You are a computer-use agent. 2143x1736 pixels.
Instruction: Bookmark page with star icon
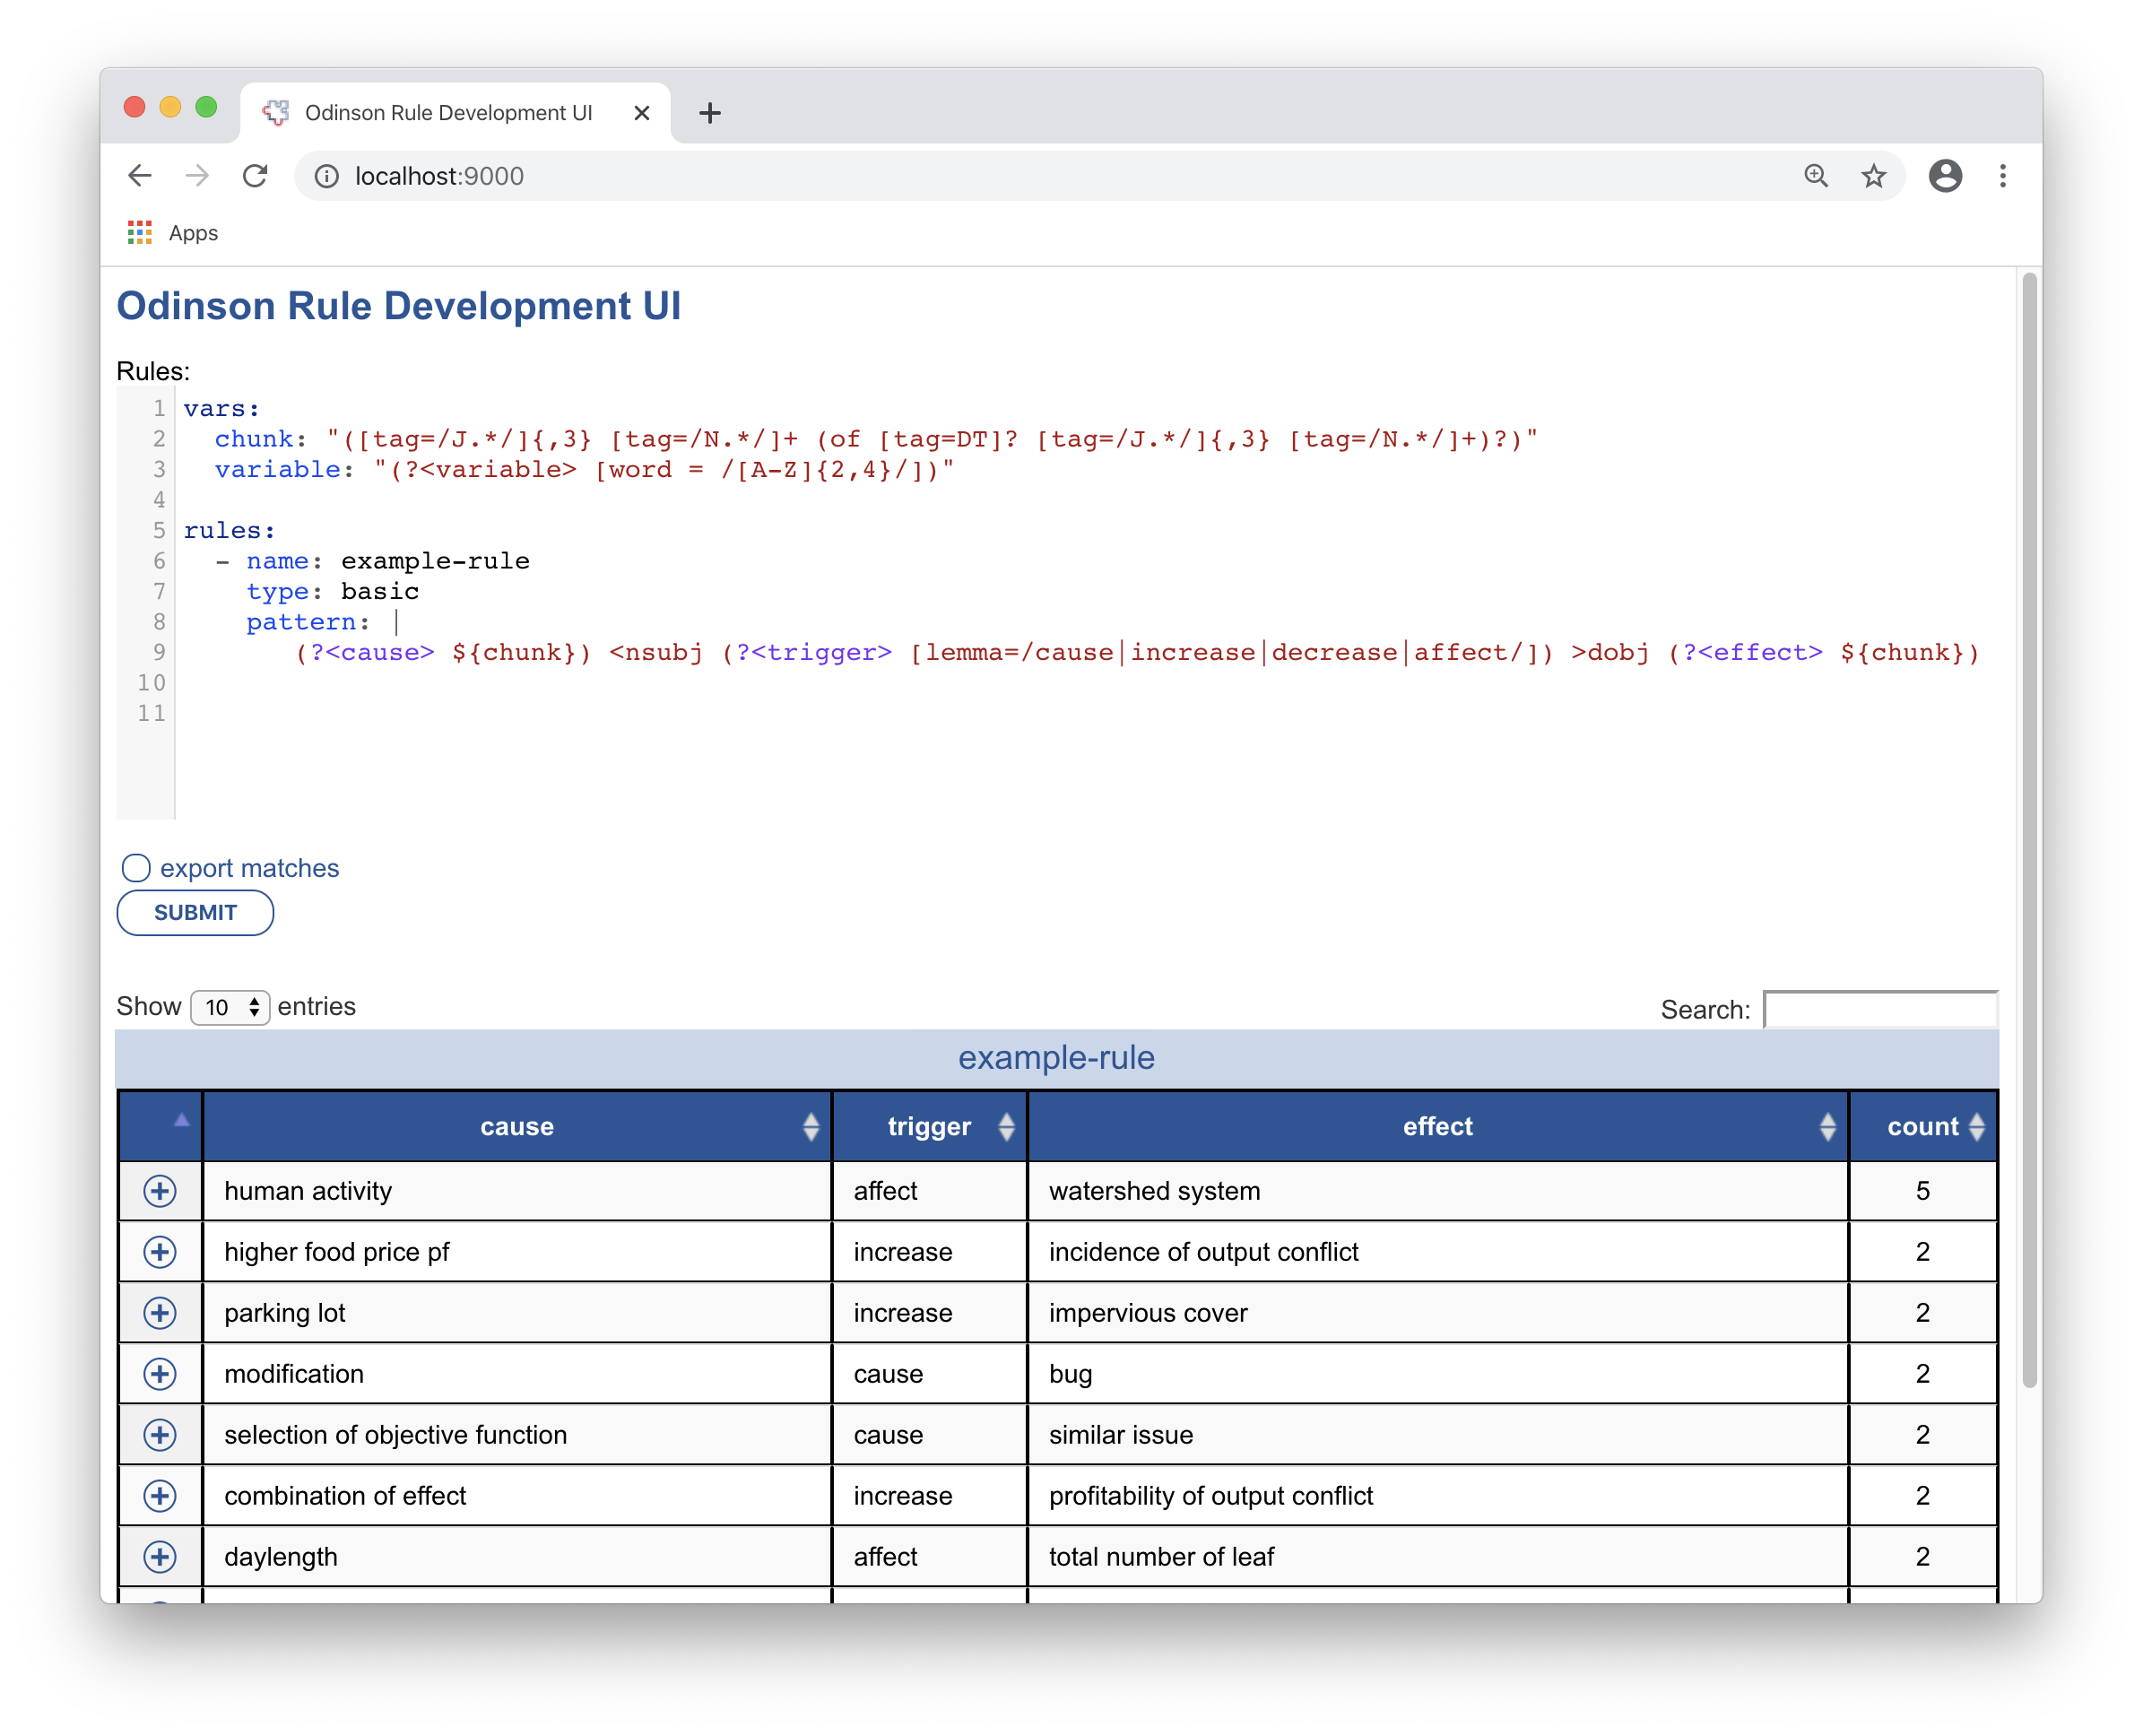(1873, 176)
